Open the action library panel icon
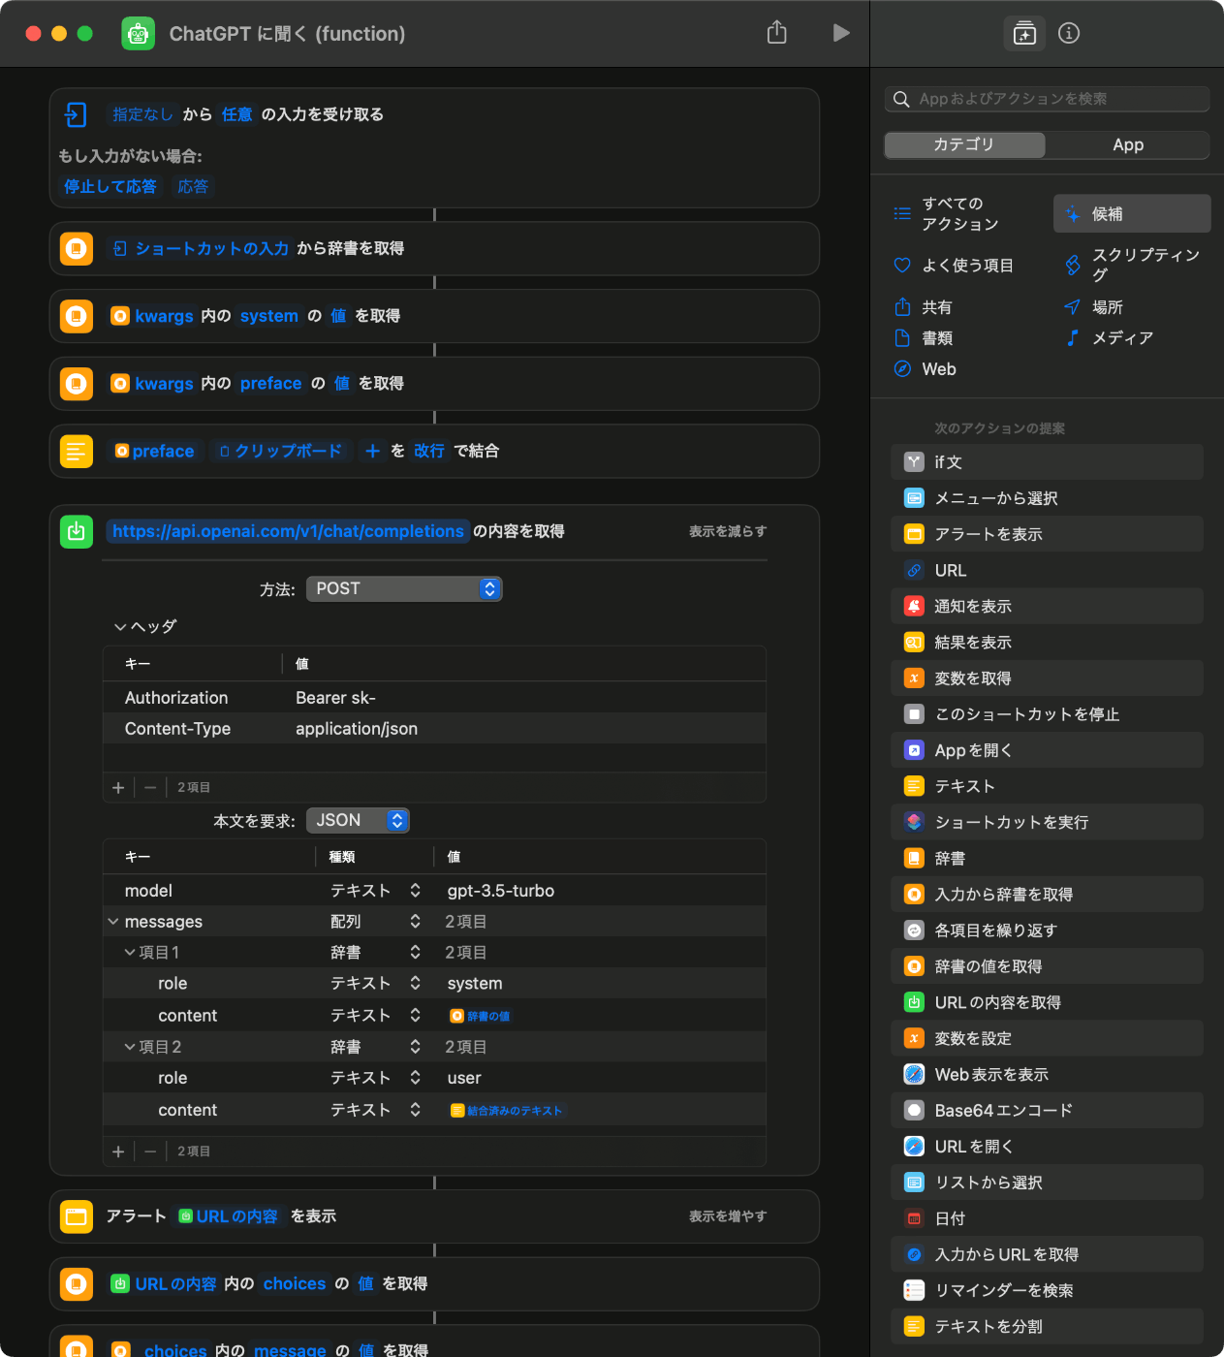 click(1024, 33)
